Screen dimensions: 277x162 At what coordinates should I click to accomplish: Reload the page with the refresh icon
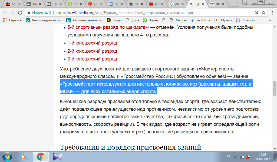20,13
